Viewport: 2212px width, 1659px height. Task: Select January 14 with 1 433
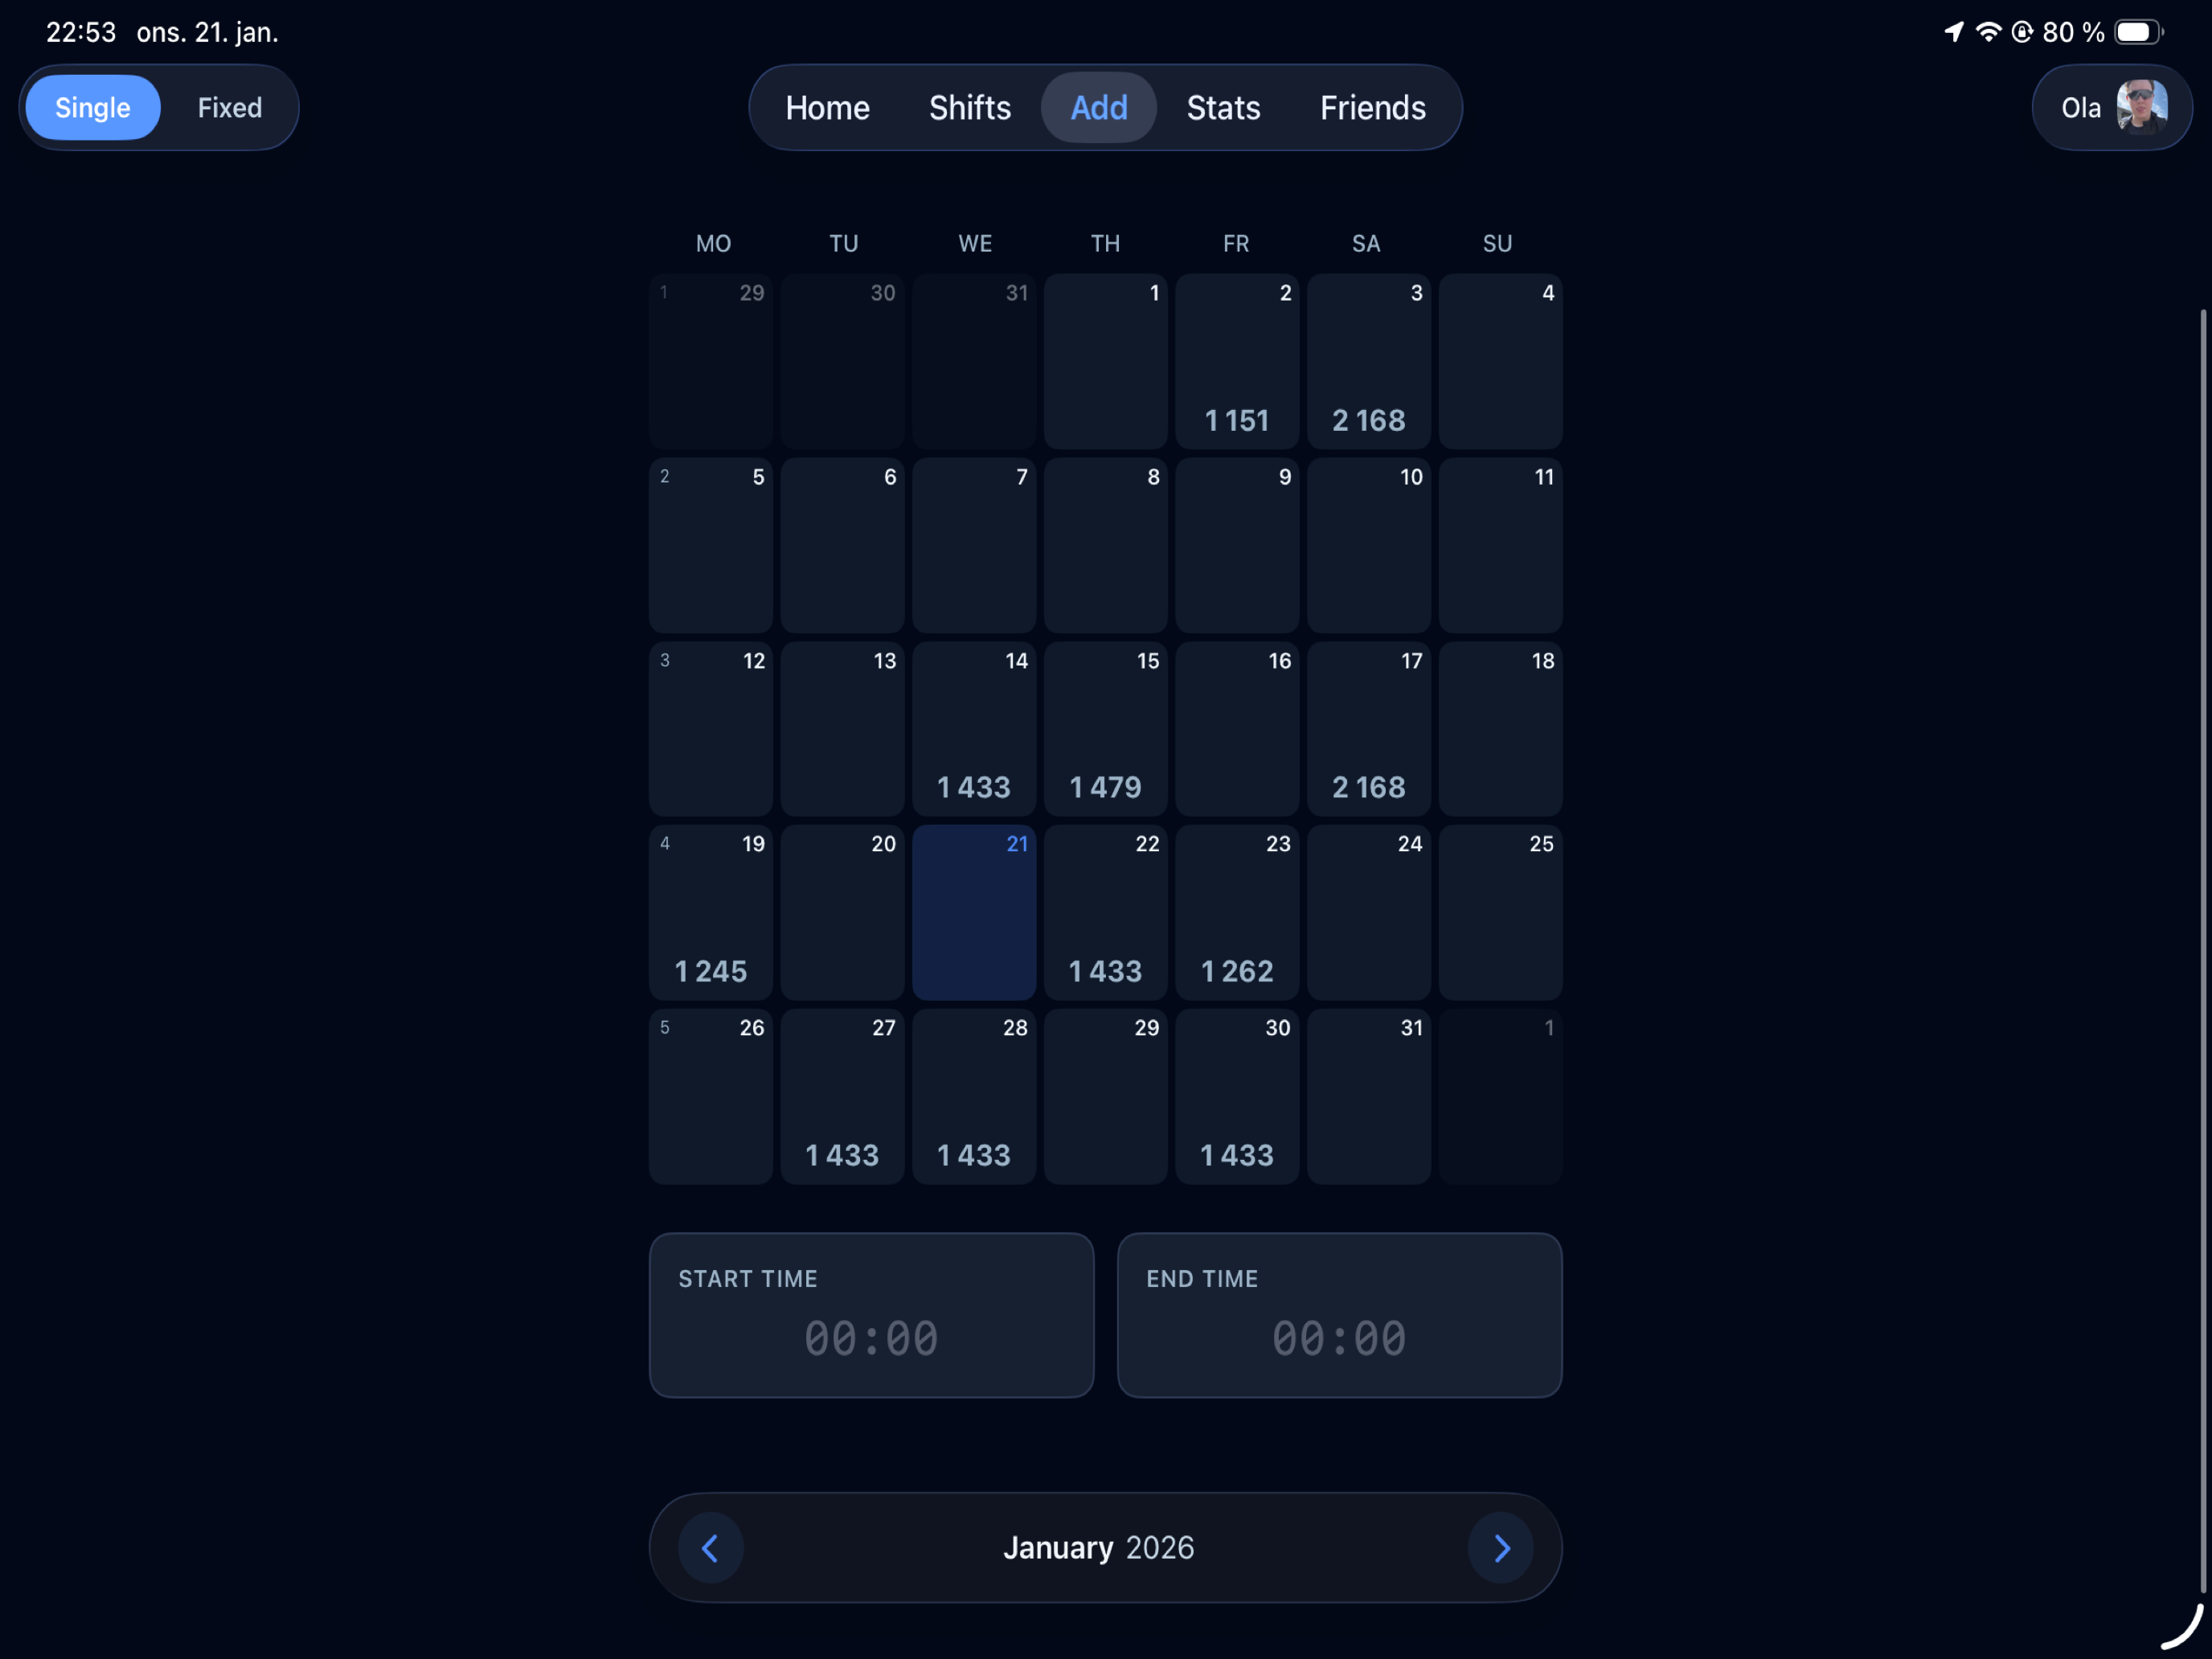[974, 729]
